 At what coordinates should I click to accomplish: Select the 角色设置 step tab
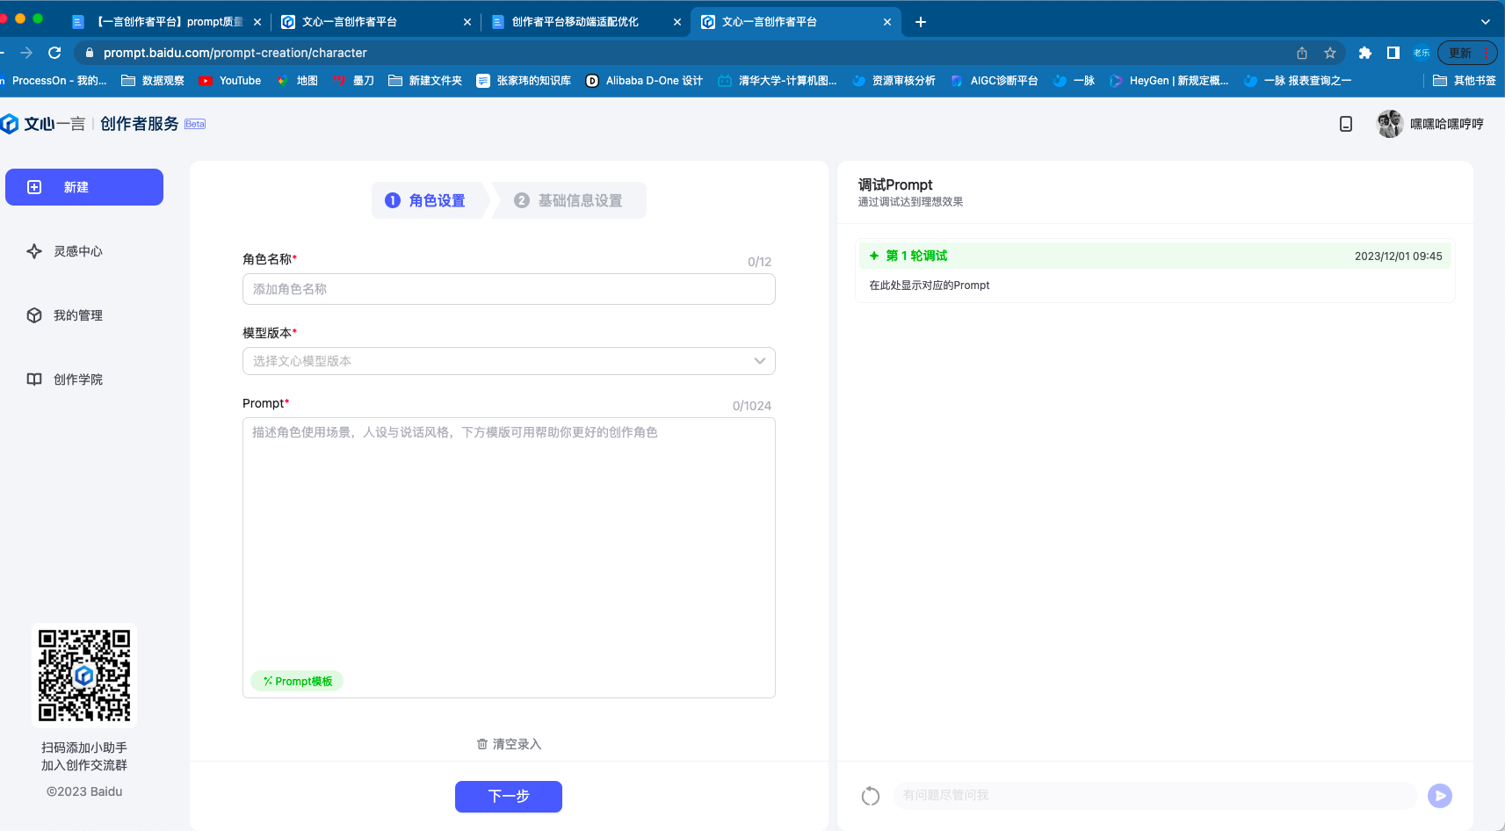click(x=427, y=200)
